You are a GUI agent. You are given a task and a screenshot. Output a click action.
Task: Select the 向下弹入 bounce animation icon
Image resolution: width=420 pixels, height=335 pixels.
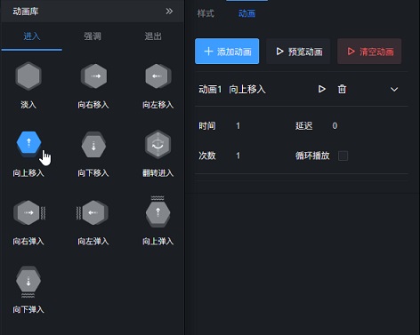point(28,282)
